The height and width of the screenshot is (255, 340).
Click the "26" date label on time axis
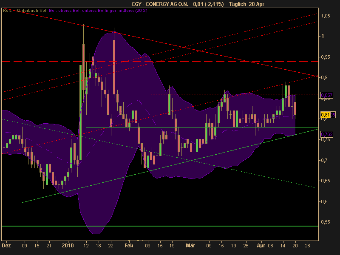[307, 246]
